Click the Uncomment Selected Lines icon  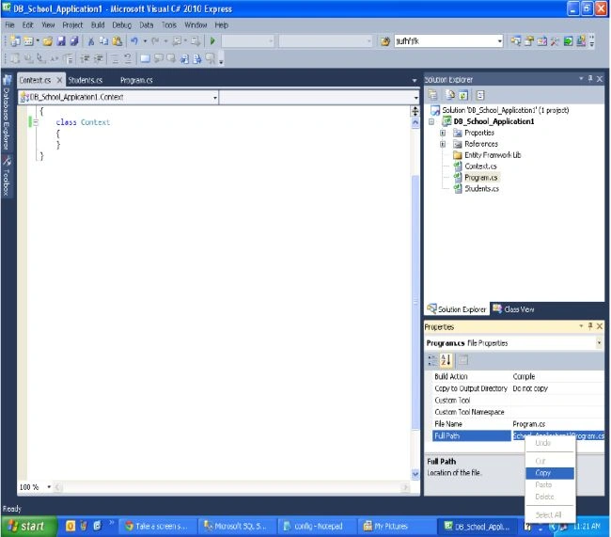[x=128, y=59]
